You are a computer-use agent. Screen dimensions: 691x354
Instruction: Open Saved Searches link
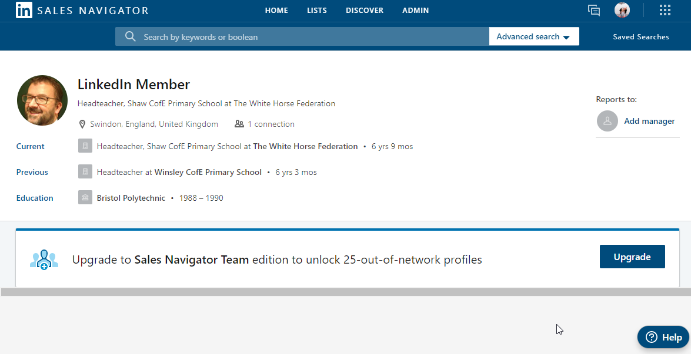[x=641, y=36]
